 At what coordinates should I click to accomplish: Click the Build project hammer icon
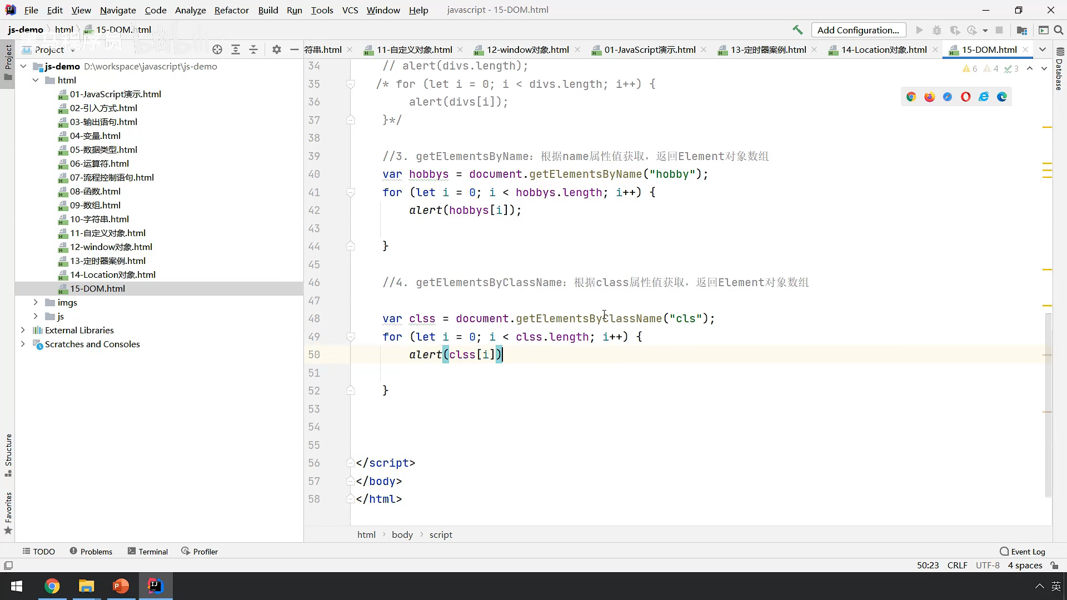point(797,30)
